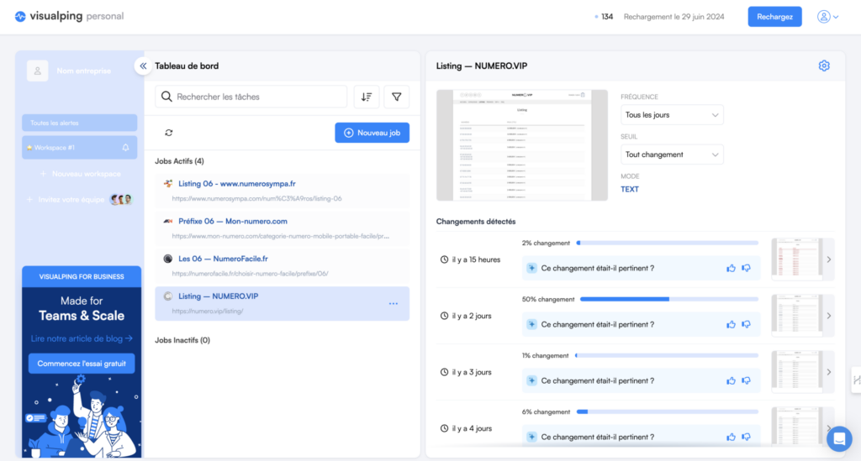Open user account avatar menu
The width and height of the screenshot is (861, 461).
tap(827, 17)
